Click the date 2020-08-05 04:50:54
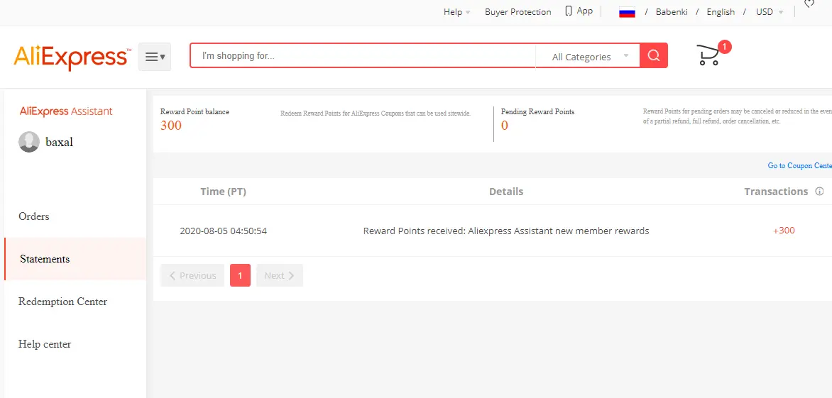 [224, 231]
